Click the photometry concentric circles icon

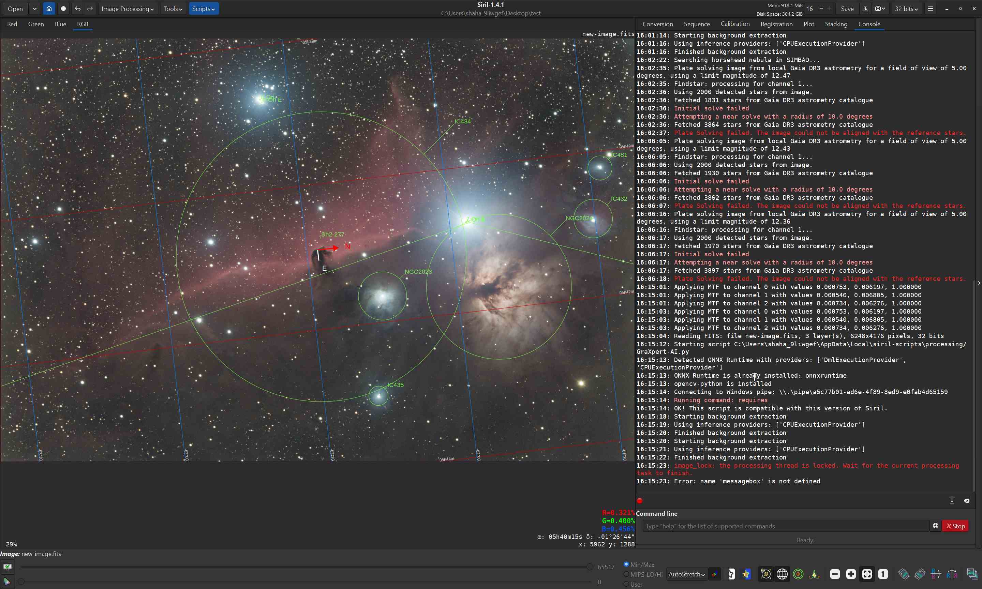(798, 574)
